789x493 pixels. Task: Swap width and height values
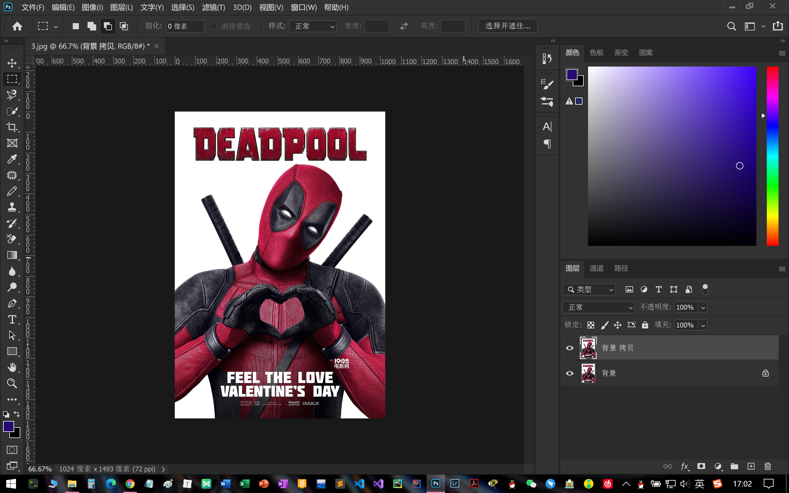point(404,26)
